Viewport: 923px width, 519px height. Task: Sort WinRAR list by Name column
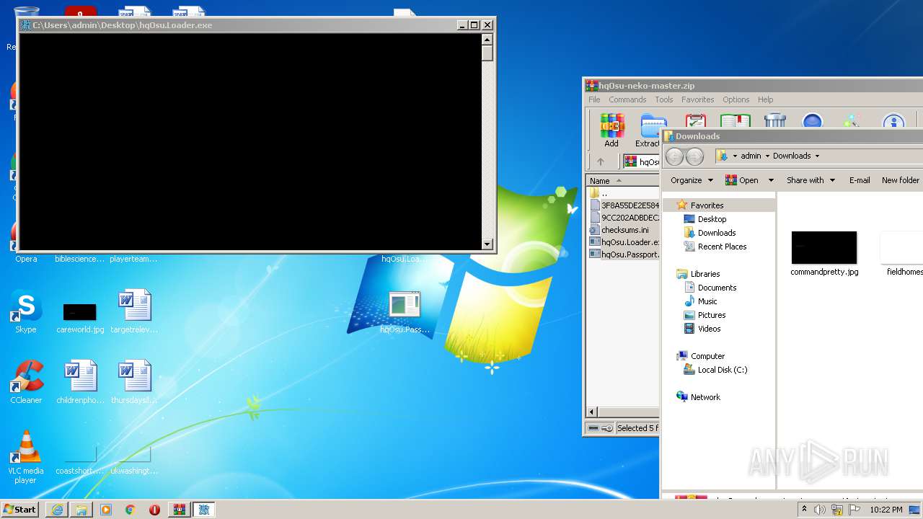click(x=623, y=181)
